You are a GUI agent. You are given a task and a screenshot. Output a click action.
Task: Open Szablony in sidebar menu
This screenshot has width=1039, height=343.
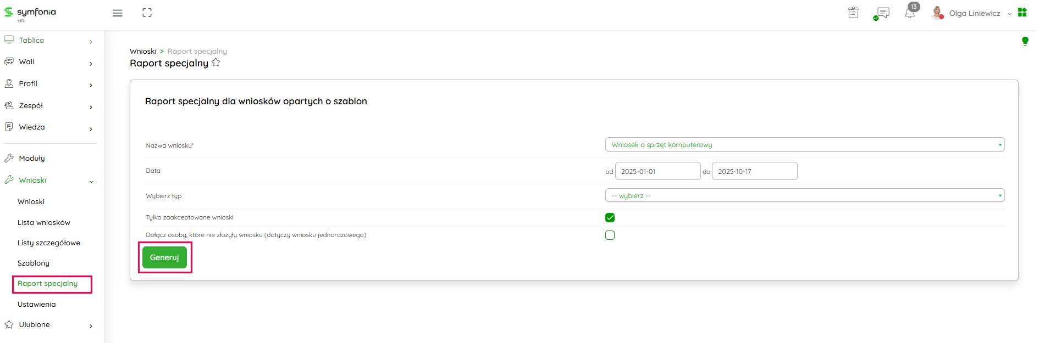pyautogui.click(x=34, y=263)
